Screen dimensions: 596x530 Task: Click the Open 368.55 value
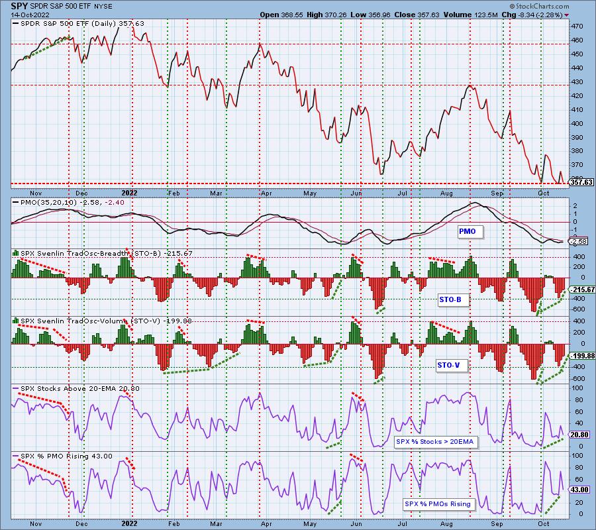tap(281, 15)
